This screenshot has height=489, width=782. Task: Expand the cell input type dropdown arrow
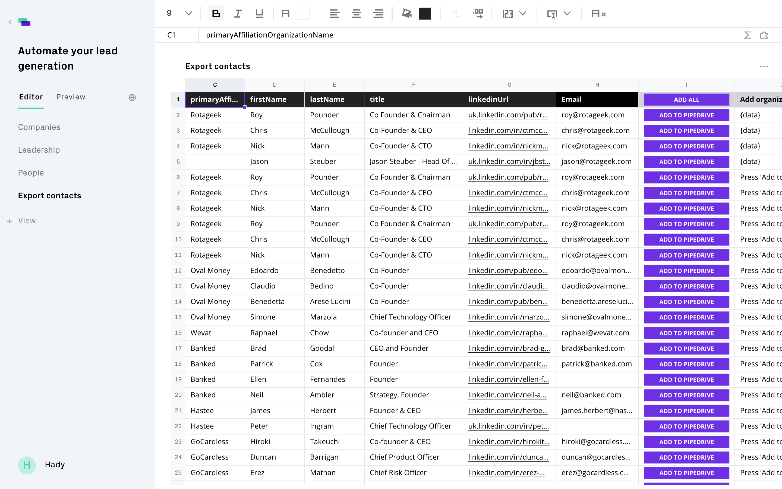[x=567, y=14]
